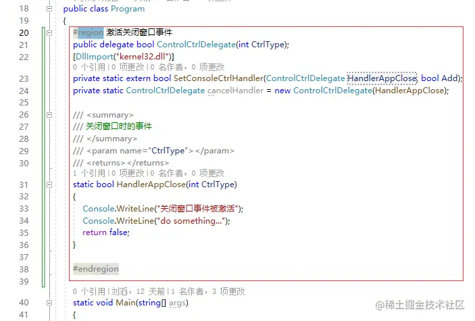Select 'ControlCtrlDelegate' in the delegate declaration line 21

[x=196, y=45]
